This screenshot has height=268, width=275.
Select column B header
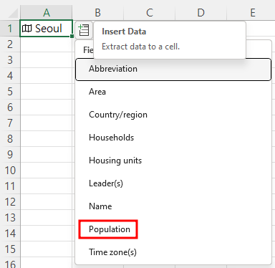click(98, 12)
